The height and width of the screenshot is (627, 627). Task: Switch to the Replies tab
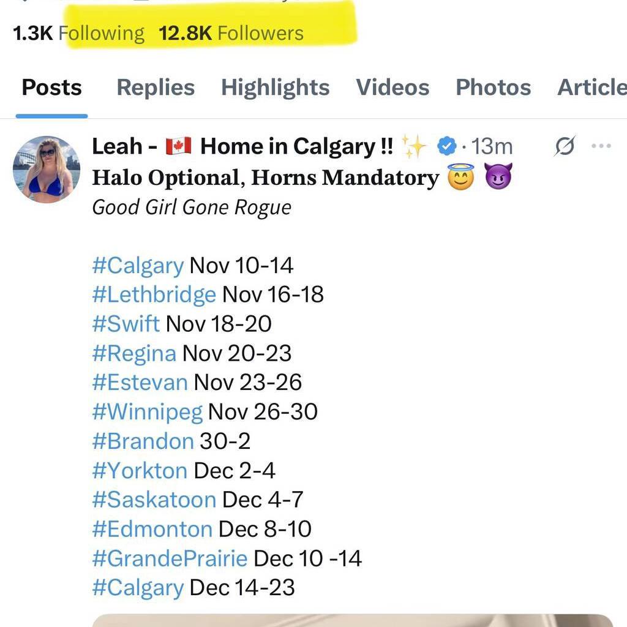[x=155, y=87]
